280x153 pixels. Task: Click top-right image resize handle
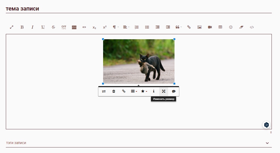(175, 39)
